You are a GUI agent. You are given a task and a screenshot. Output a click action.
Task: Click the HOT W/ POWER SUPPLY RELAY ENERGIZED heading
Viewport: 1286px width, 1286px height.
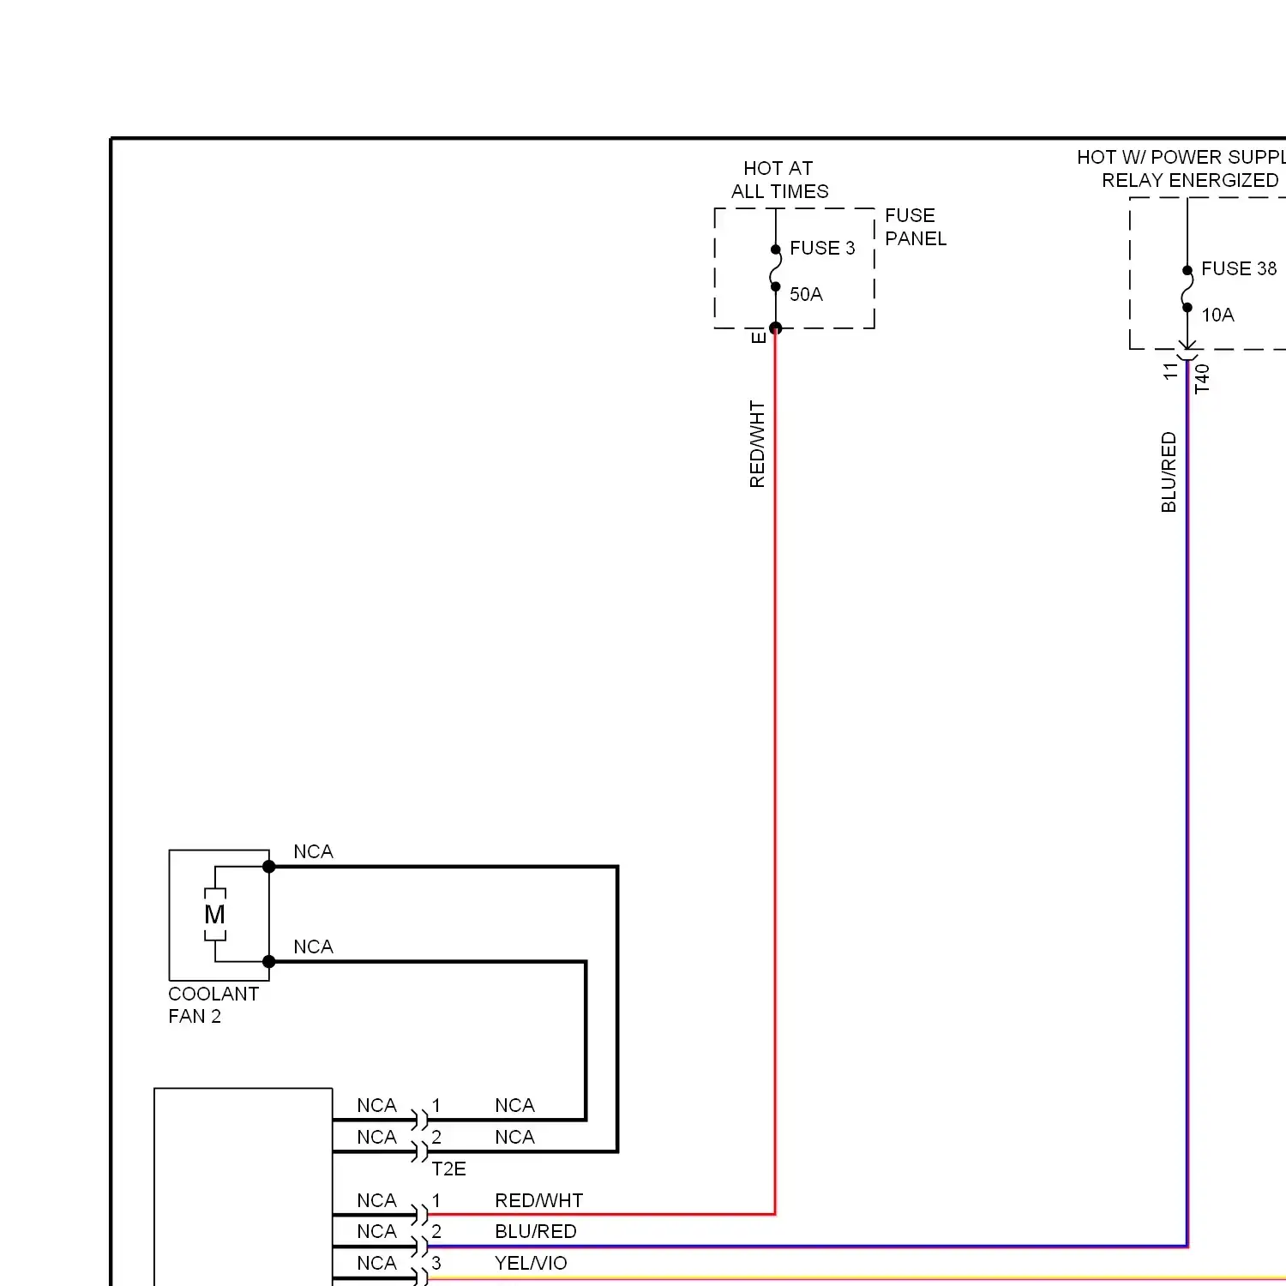[1183, 169]
